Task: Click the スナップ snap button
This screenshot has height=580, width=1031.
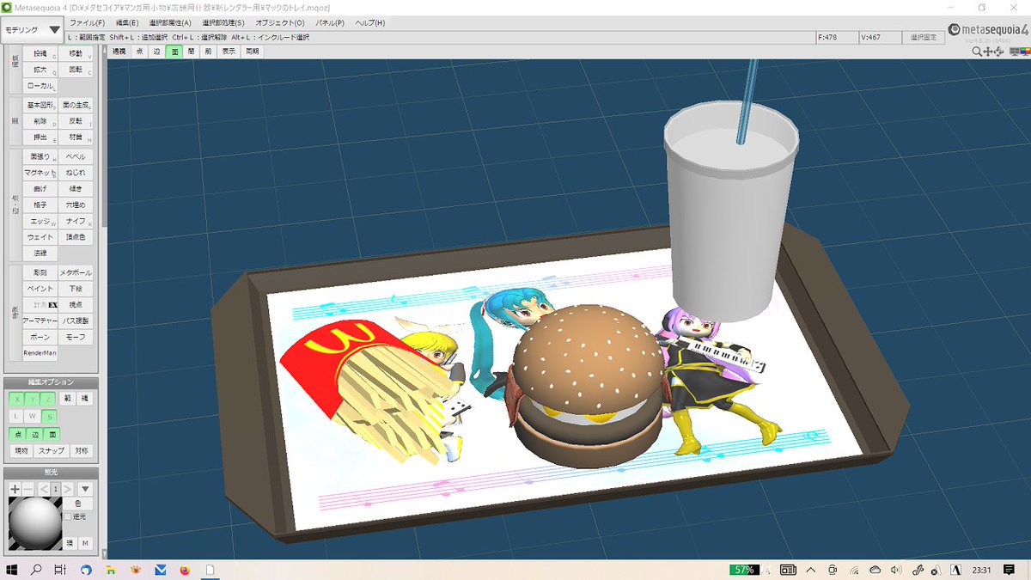Action: pyautogui.click(x=51, y=450)
